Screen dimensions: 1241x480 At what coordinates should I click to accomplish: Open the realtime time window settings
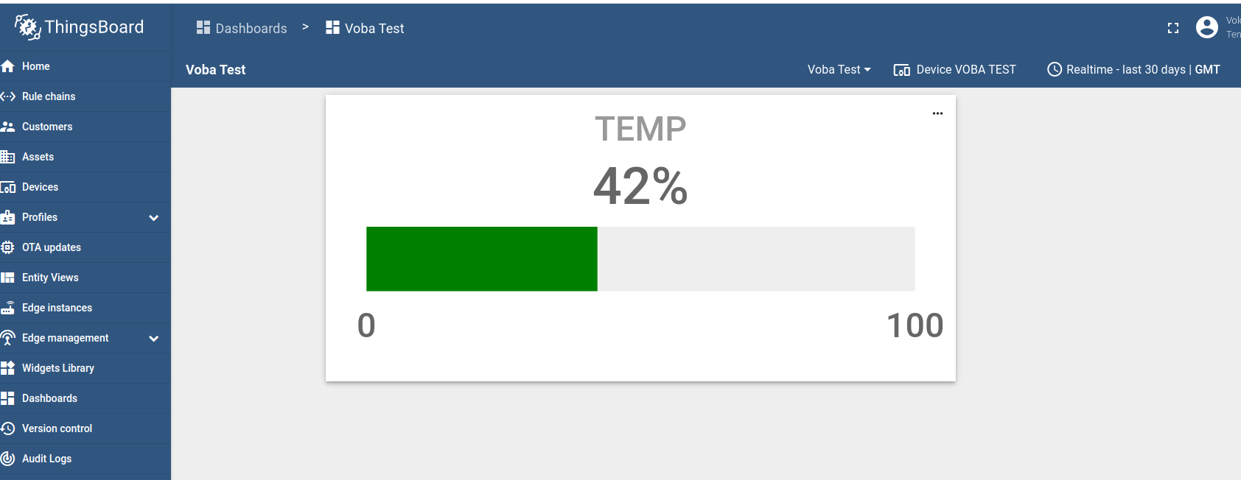click(1054, 69)
